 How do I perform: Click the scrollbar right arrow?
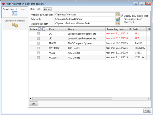pos(149,99)
